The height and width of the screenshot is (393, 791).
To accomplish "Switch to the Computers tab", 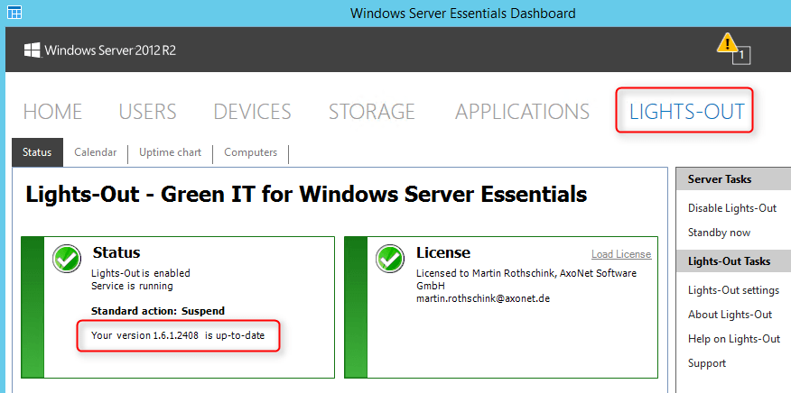I will tap(251, 152).
